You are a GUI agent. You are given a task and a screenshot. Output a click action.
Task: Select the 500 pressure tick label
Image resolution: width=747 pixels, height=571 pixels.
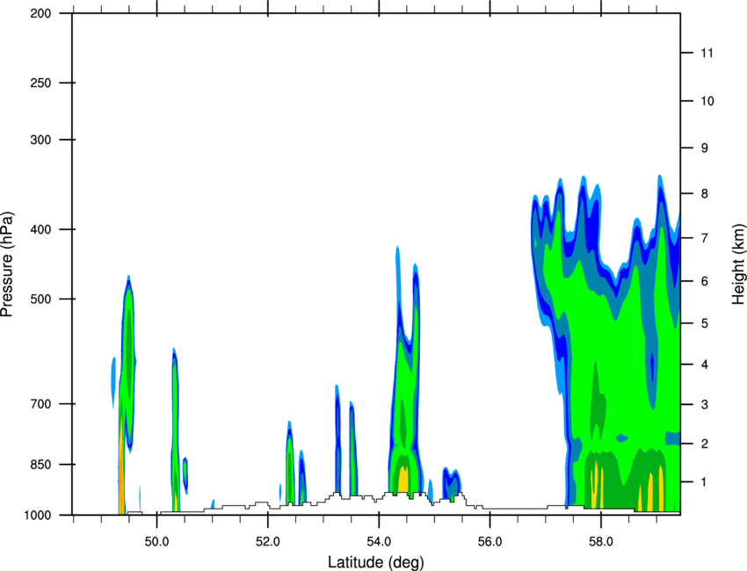click(40, 299)
